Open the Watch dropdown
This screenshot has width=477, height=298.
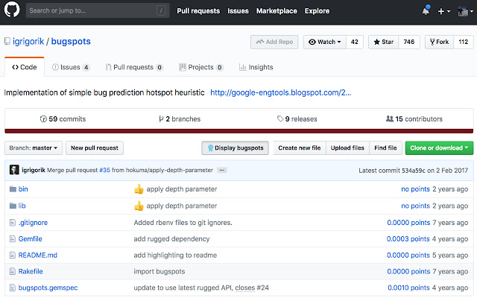[325, 42]
